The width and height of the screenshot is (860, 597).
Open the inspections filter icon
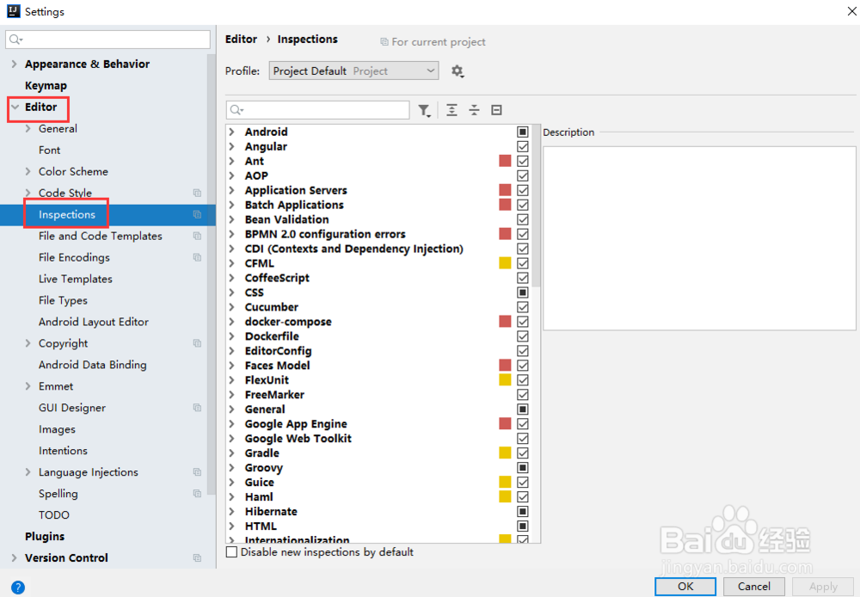(426, 110)
